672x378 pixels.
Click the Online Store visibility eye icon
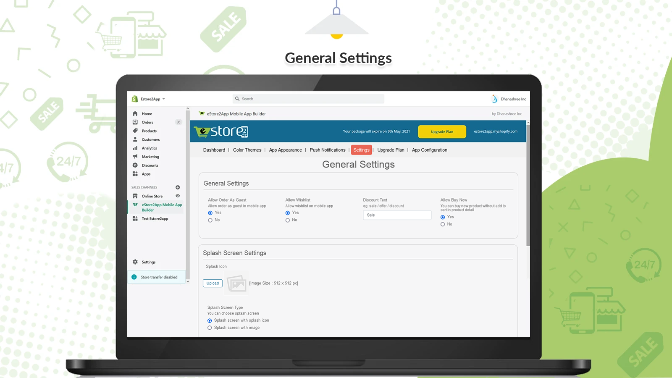pyautogui.click(x=178, y=196)
